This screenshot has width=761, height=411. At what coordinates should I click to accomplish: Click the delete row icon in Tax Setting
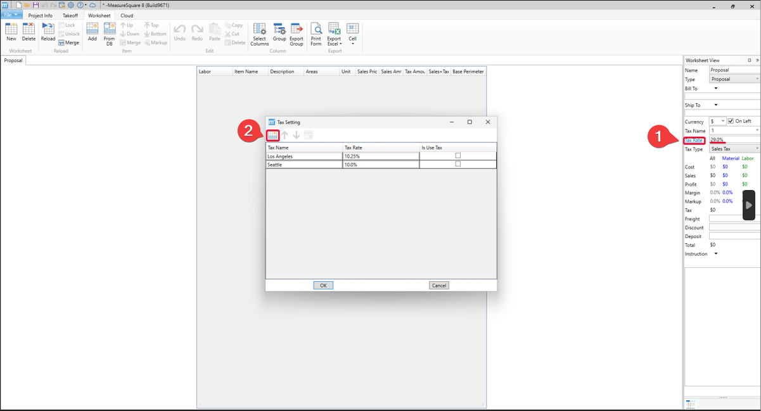click(309, 135)
